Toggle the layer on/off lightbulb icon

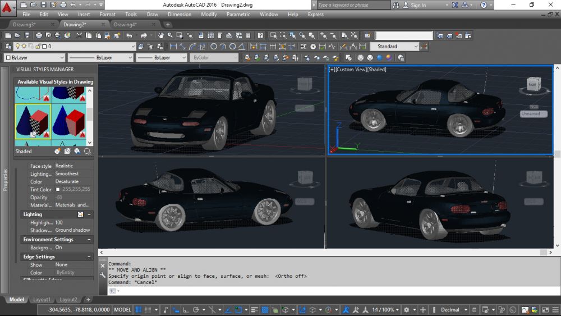pos(17,46)
